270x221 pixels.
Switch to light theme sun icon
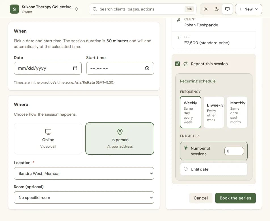206,9
